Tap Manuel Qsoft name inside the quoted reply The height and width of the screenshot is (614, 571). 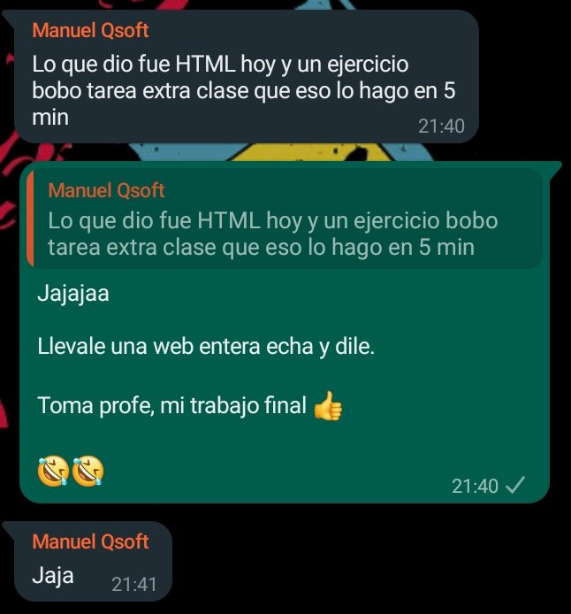(106, 190)
